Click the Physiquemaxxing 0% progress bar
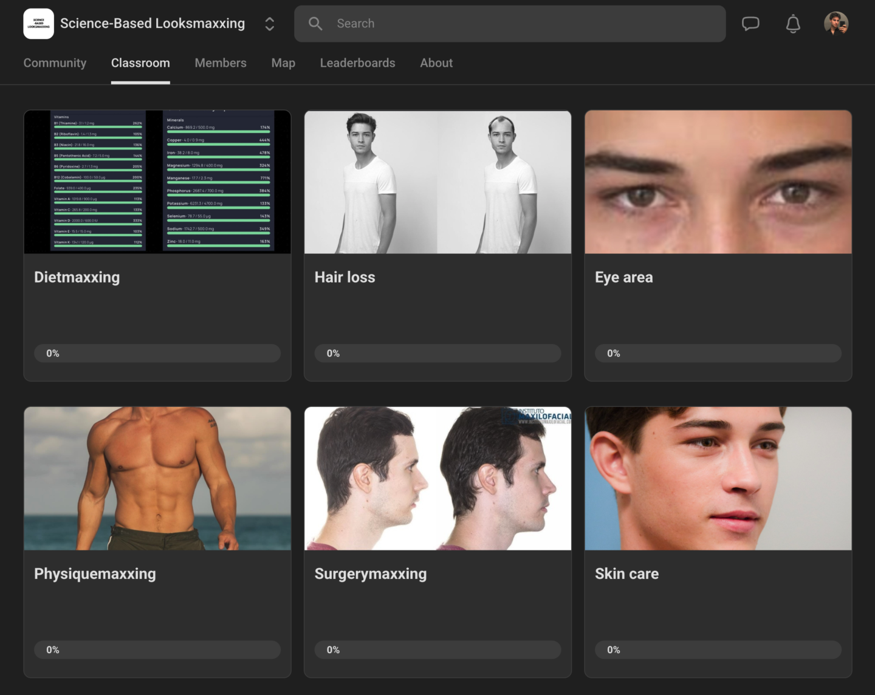Screen dimensions: 875x695 (x=157, y=650)
